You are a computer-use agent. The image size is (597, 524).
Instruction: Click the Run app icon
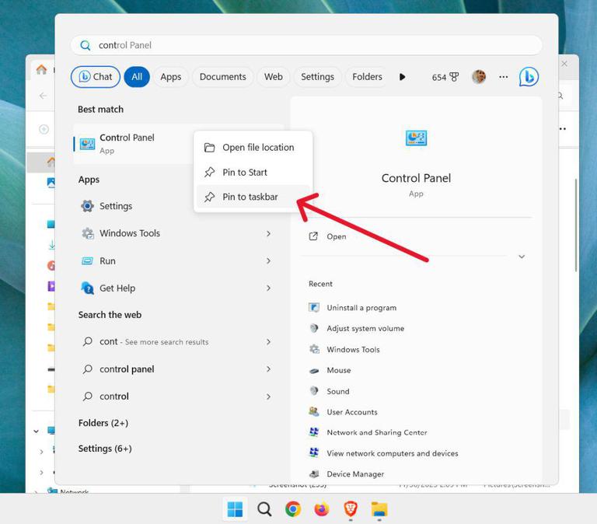[88, 261]
